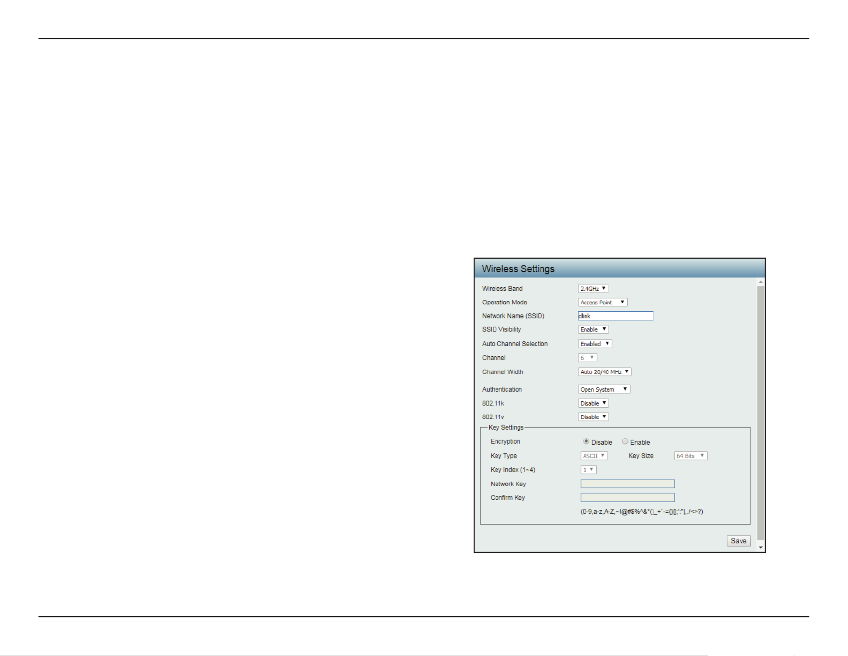Click the SSID Visibility label
The image size is (848, 656).
(501, 329)
